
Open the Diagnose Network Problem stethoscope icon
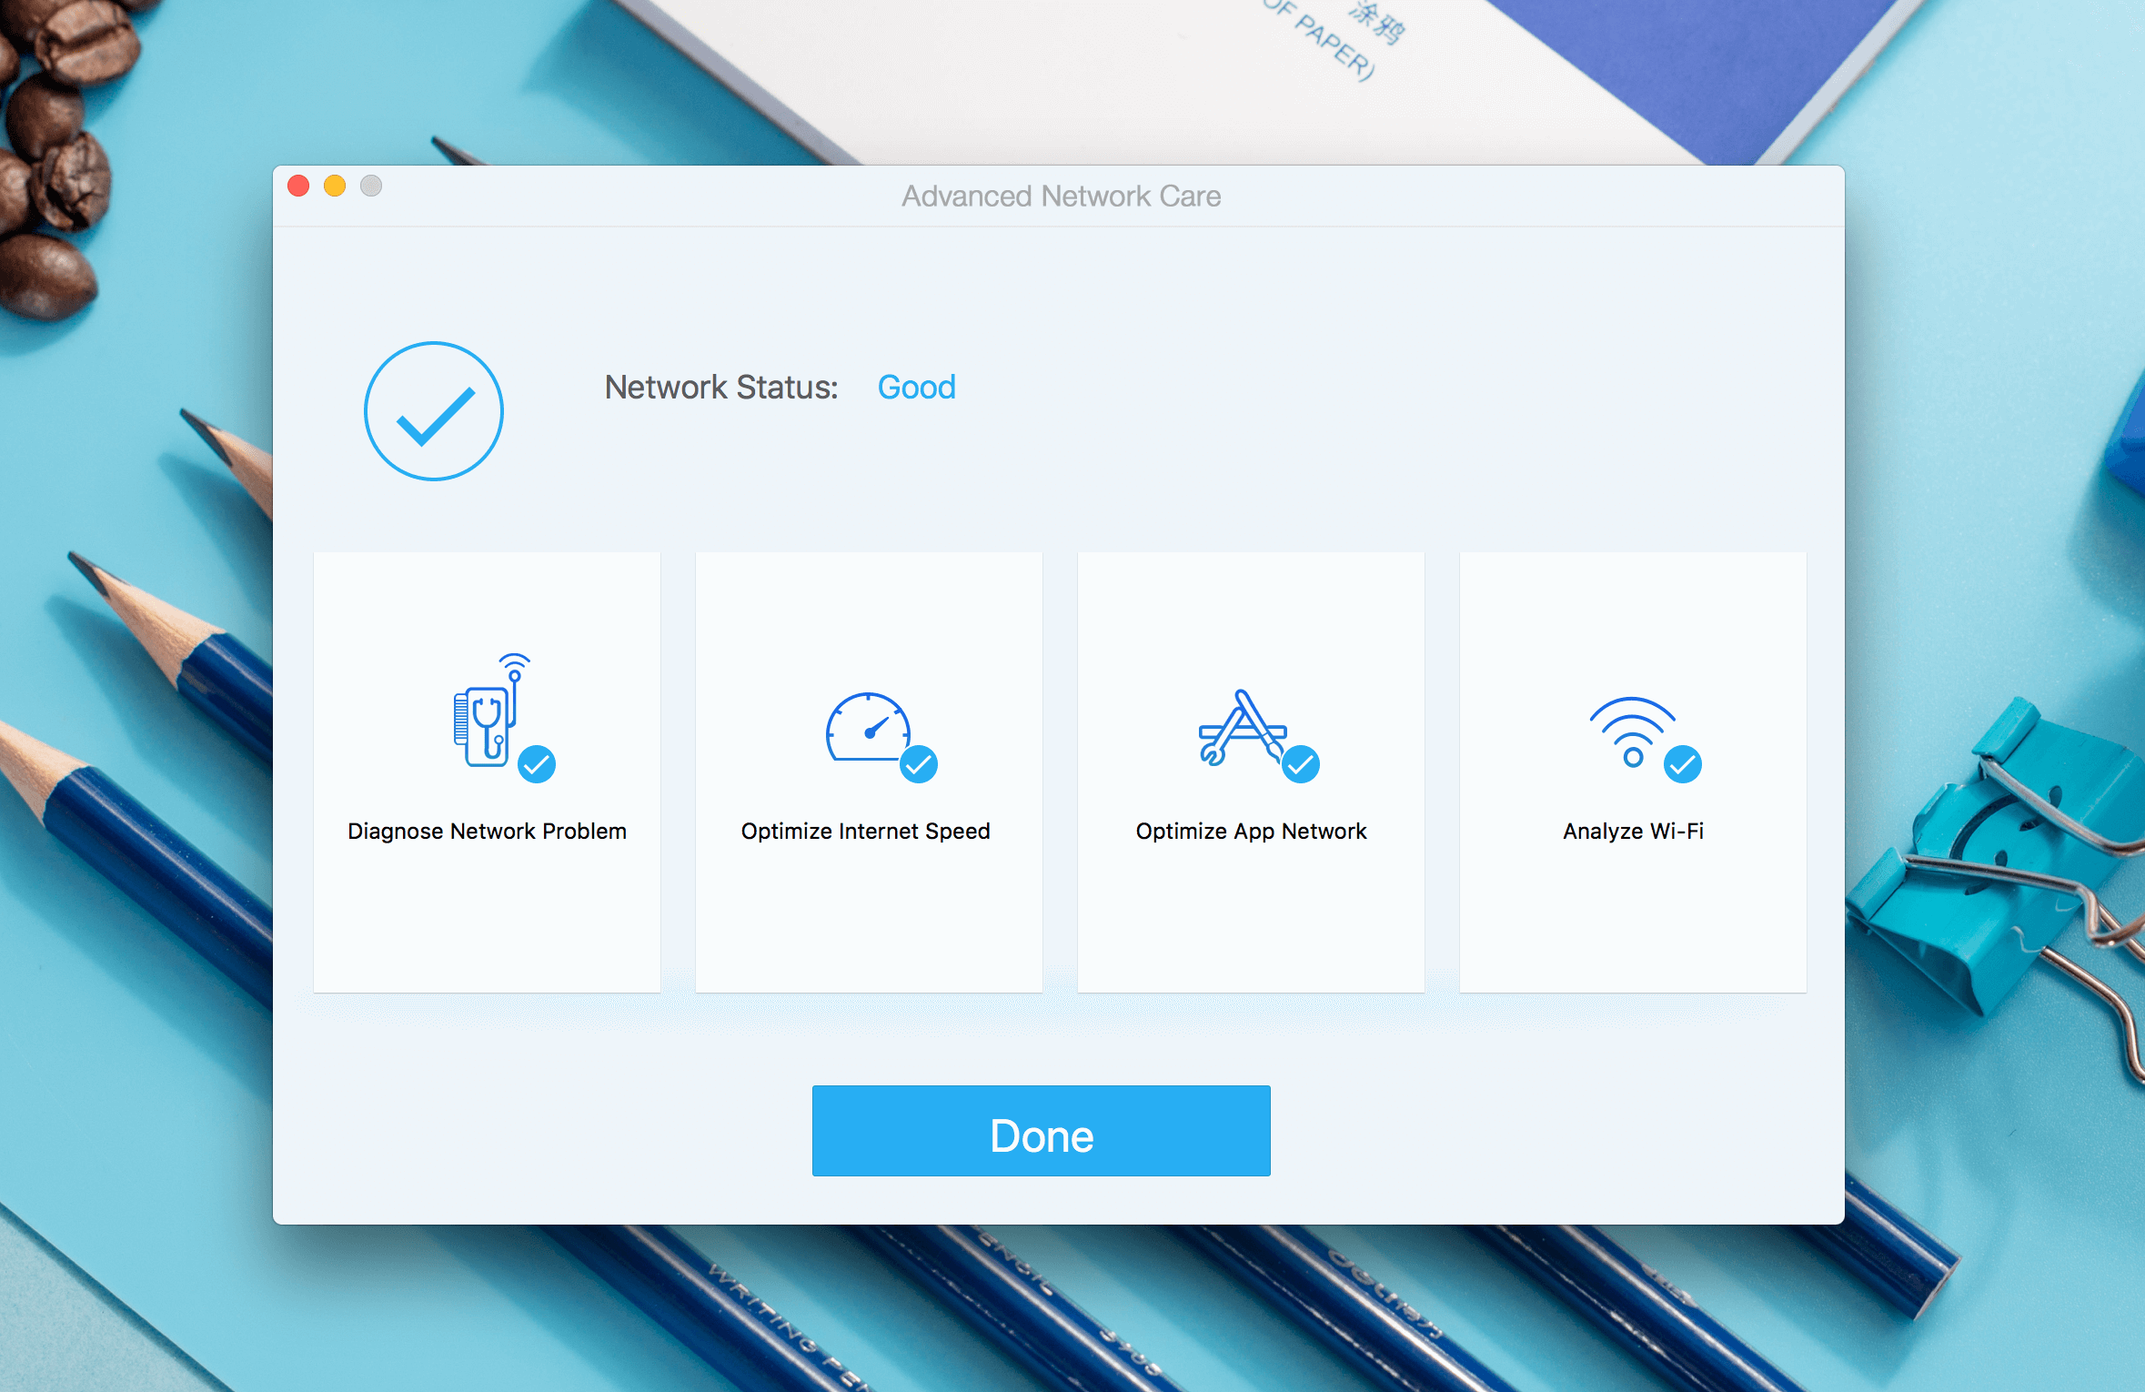(492, 711)
